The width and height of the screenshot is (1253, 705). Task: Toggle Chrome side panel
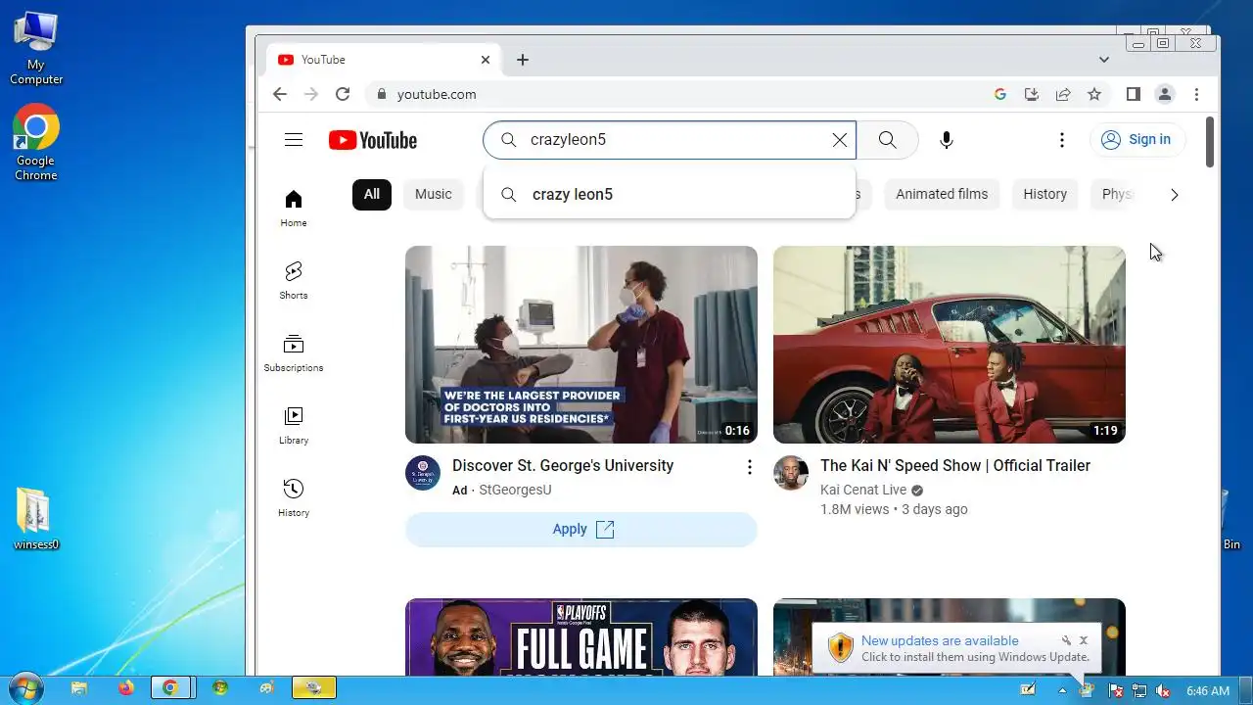[1133, 94]
